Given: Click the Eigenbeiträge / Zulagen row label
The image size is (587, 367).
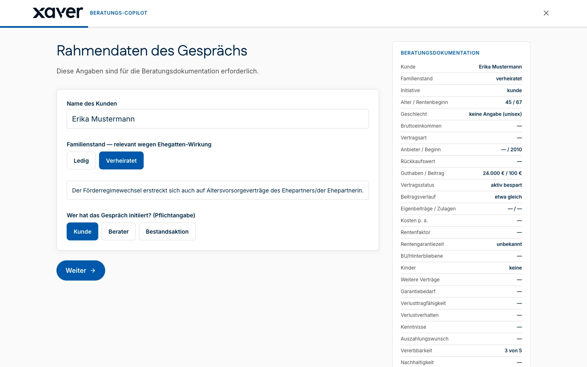Looking at the screenshot, I should point(428,209).
